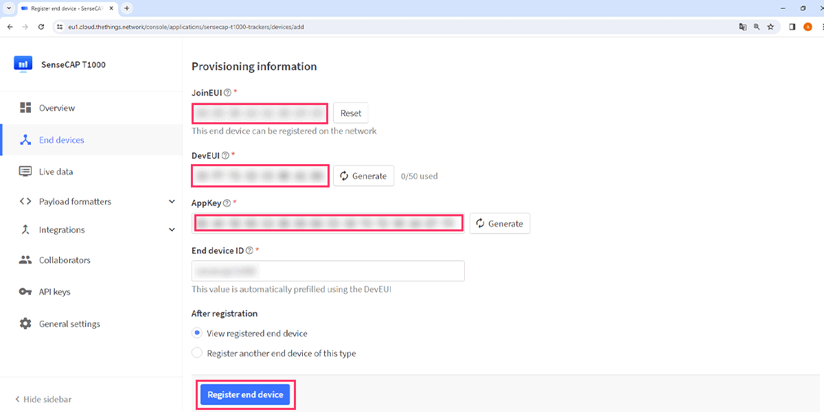Open the End device ID help icon
Image resolution: width=824 pixels, height=412 pixels.
point(249,251)
